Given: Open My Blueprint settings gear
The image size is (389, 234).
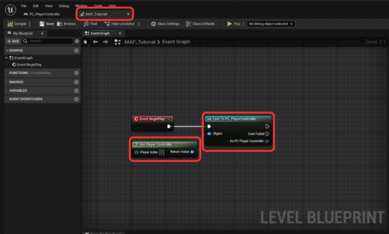Looking at the screenshot, I should click(x=77, y=41).
